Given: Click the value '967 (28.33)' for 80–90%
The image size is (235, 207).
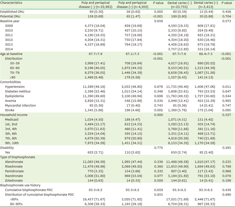Looking at the screenshot, I should pyautogui.click(x=206, y=204).
